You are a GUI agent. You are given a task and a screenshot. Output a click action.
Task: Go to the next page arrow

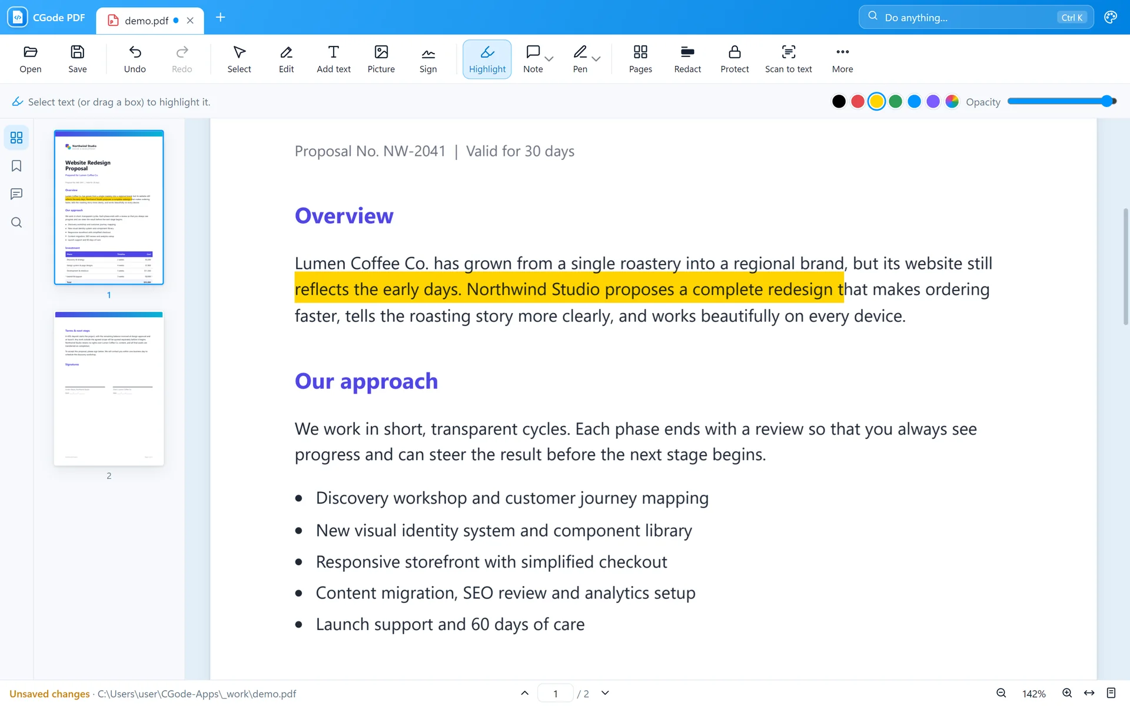[x=605, y=693]
